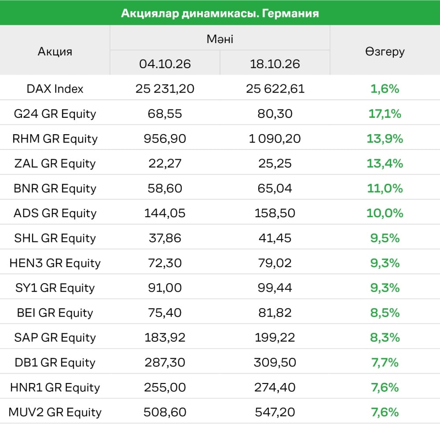The height and width of the screenshot is (427, 440).
Task: Click the 274,40 value cell
Action: 275,387
